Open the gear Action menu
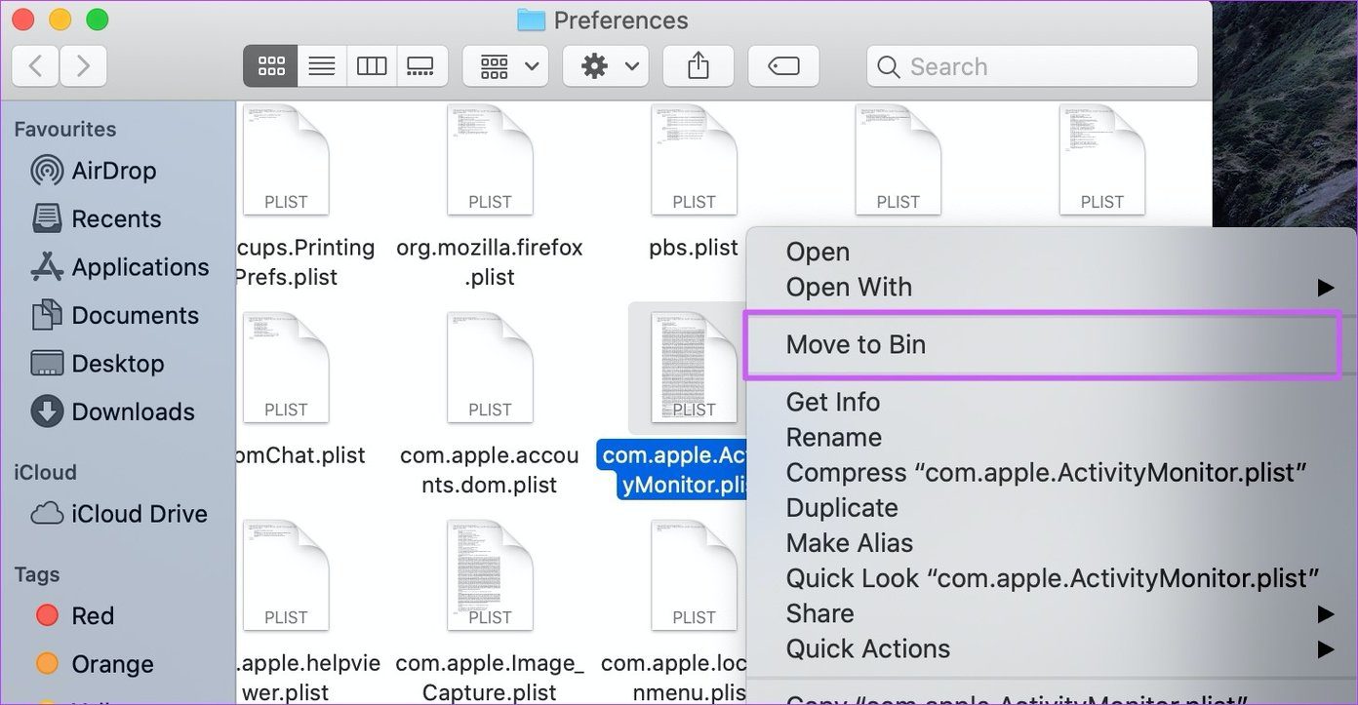This screenshot has height=705, width=1358. click(606, 66)
